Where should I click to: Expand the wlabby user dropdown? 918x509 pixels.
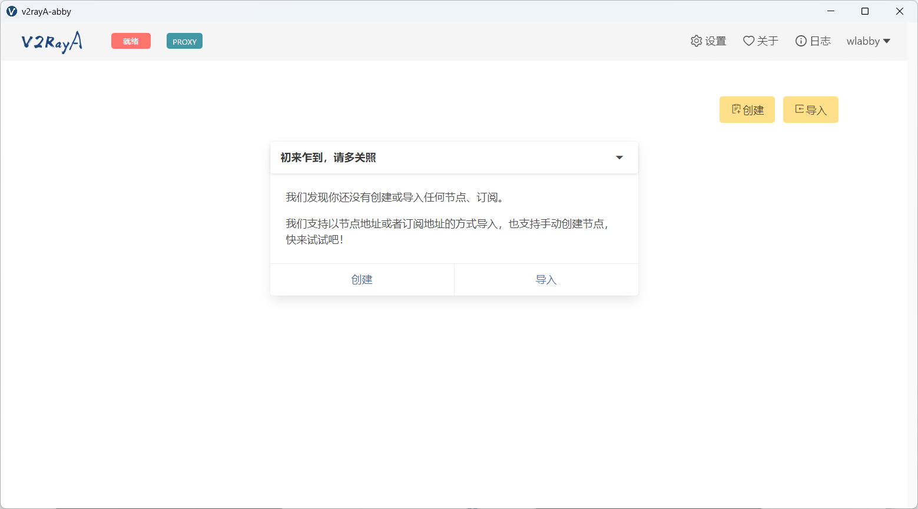click(869, 41)
